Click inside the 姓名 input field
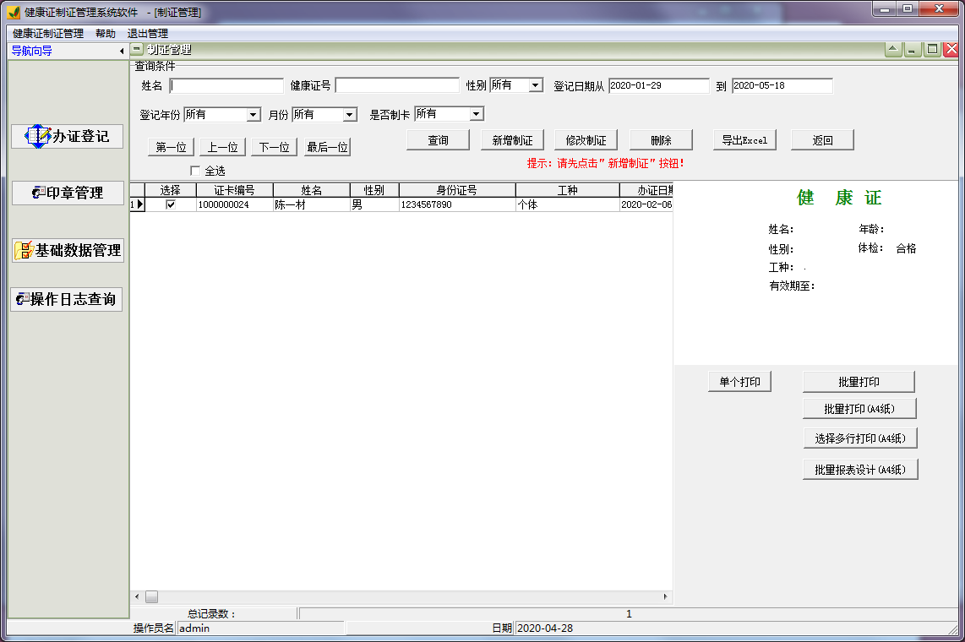The width and height of the screenshot is (965, 642). pos(226,84)
